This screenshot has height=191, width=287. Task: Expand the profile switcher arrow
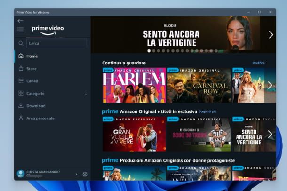click(x=77, y=175)
